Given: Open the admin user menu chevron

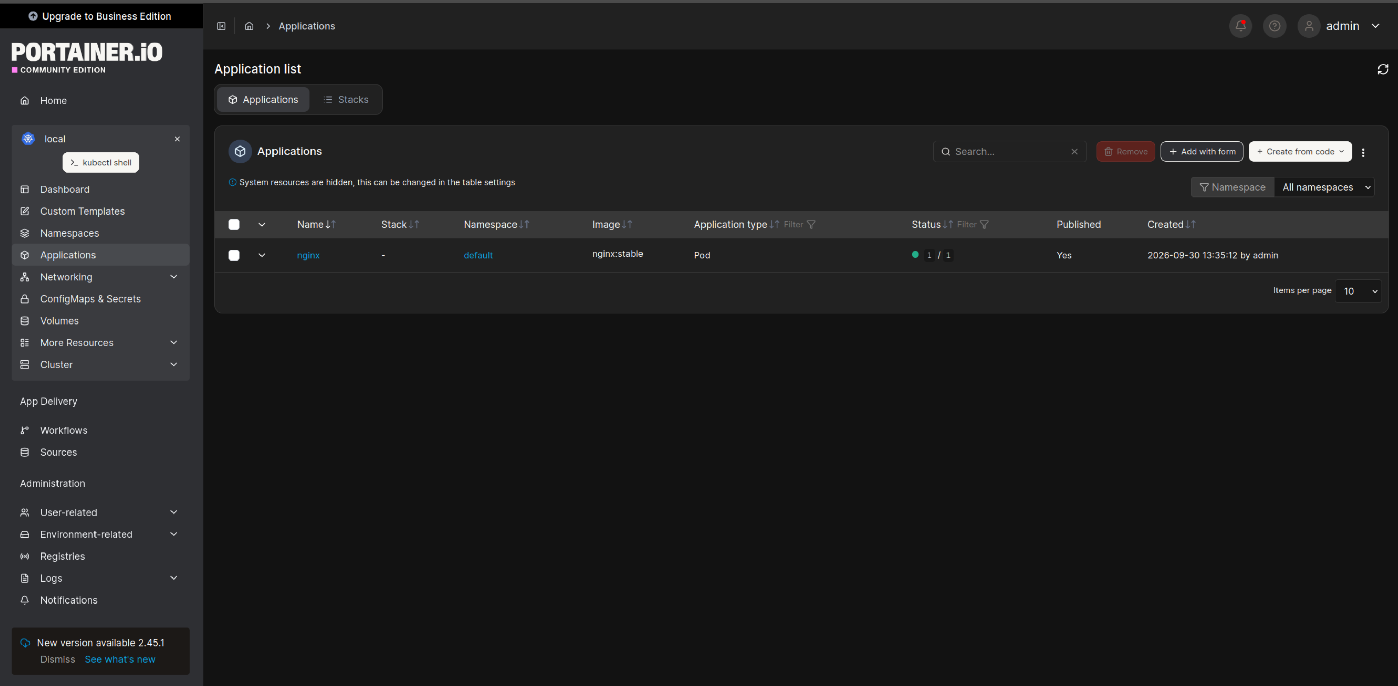Looking at the screenshot, I should point(1376,26).
